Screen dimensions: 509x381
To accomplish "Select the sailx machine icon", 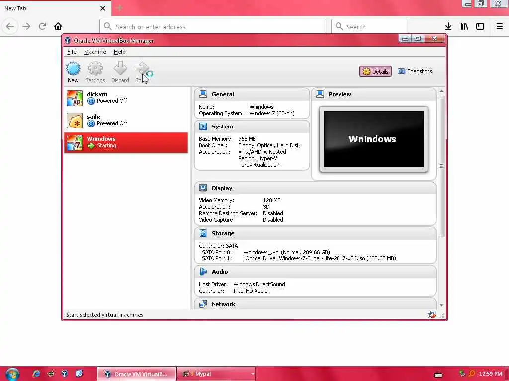I will (75, 121).
